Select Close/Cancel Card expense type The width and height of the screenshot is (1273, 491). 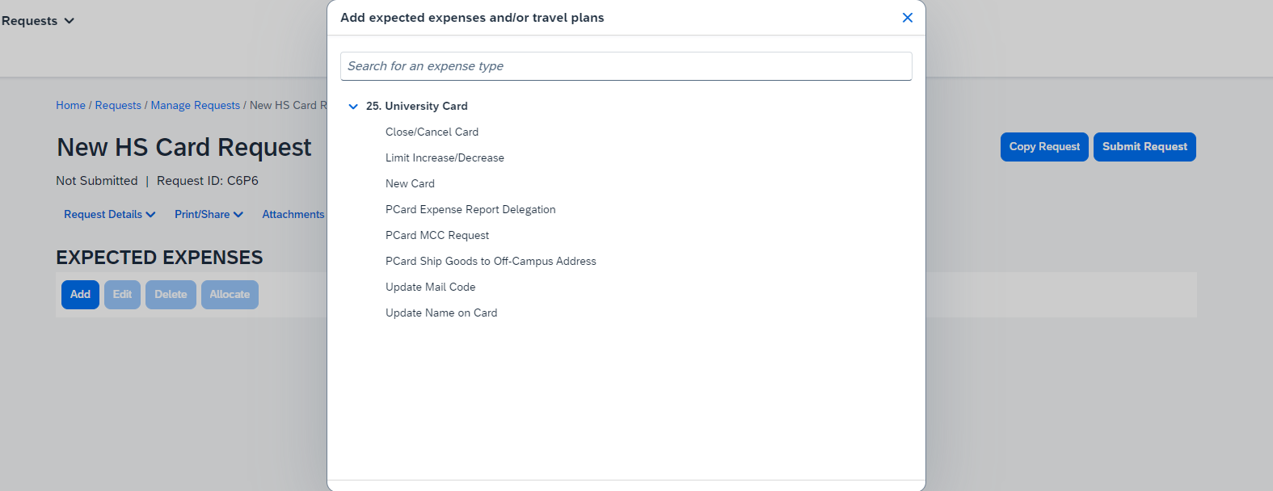[432, 132]
